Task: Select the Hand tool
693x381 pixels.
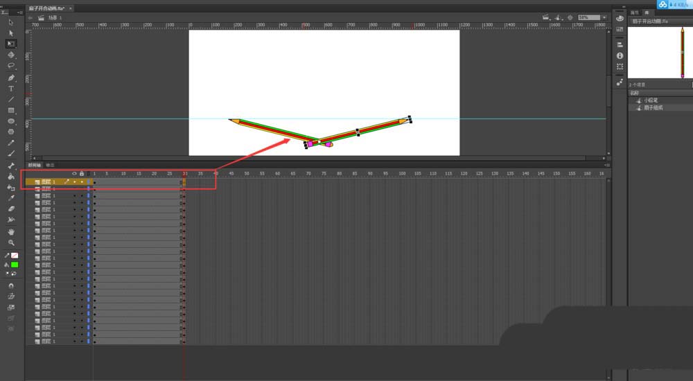Action: 11,231
